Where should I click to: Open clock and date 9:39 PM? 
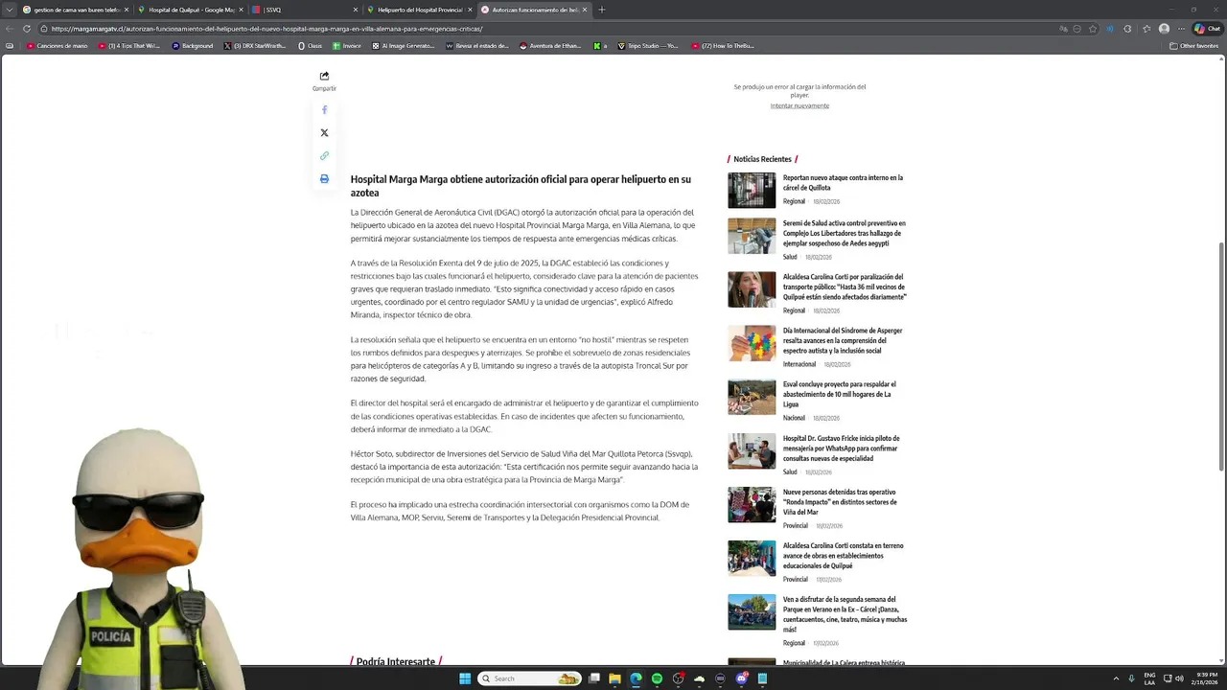(1204, 678)
